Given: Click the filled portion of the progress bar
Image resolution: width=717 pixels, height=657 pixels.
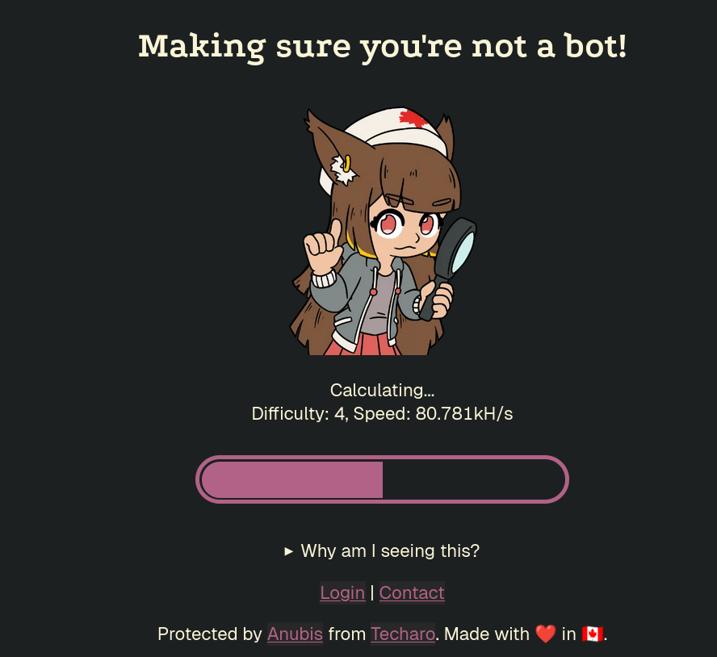Looking at the screenshot, I should (291, 479).
